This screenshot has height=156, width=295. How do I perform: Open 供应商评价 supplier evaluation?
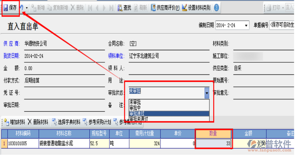166,7
